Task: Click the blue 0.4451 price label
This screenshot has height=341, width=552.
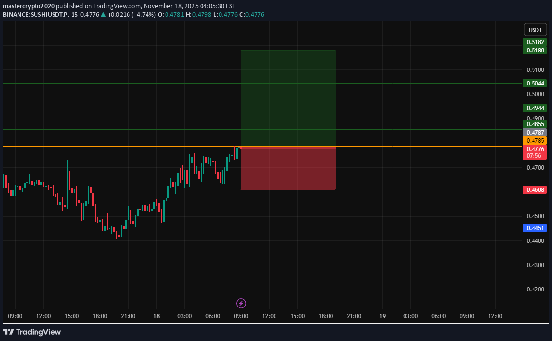Action: coord(535,228)
